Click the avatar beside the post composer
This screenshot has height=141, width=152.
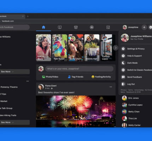41,69
